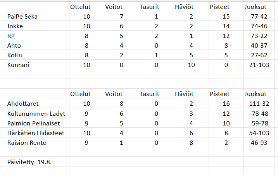The height and width of the screenshot is (175, 278).
Task: Click the second table's Häviöt header cell
Action: pyautogui.click(x=191, y=94)
